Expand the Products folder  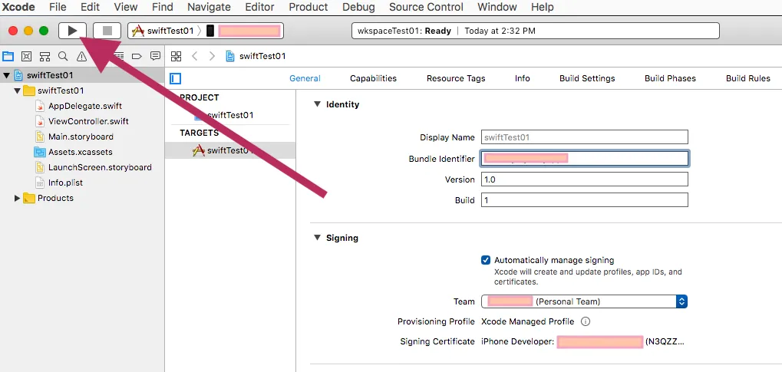18,199
